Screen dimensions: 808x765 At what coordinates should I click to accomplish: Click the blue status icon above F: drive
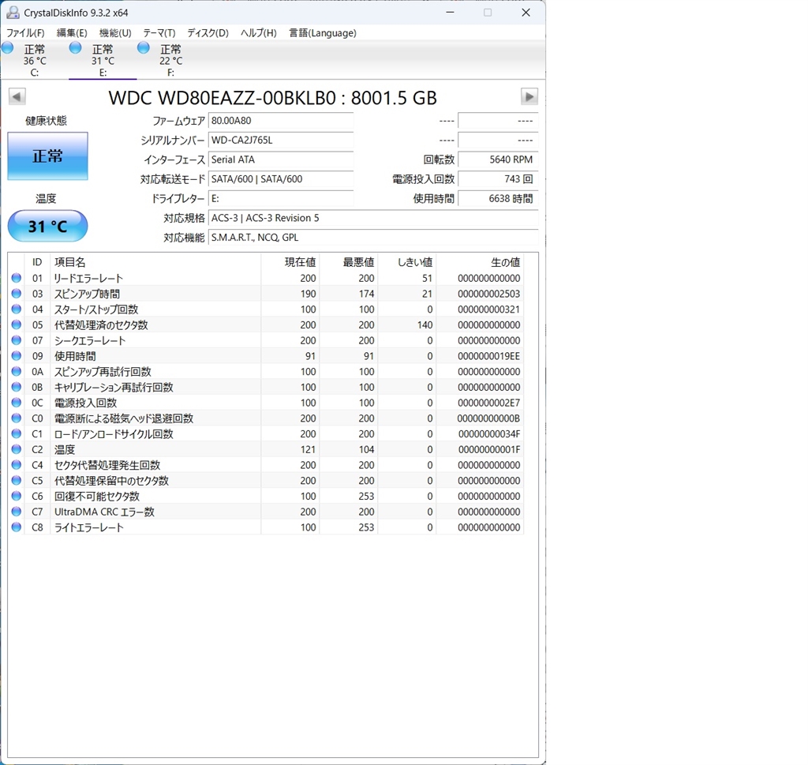tap(143, 48)
